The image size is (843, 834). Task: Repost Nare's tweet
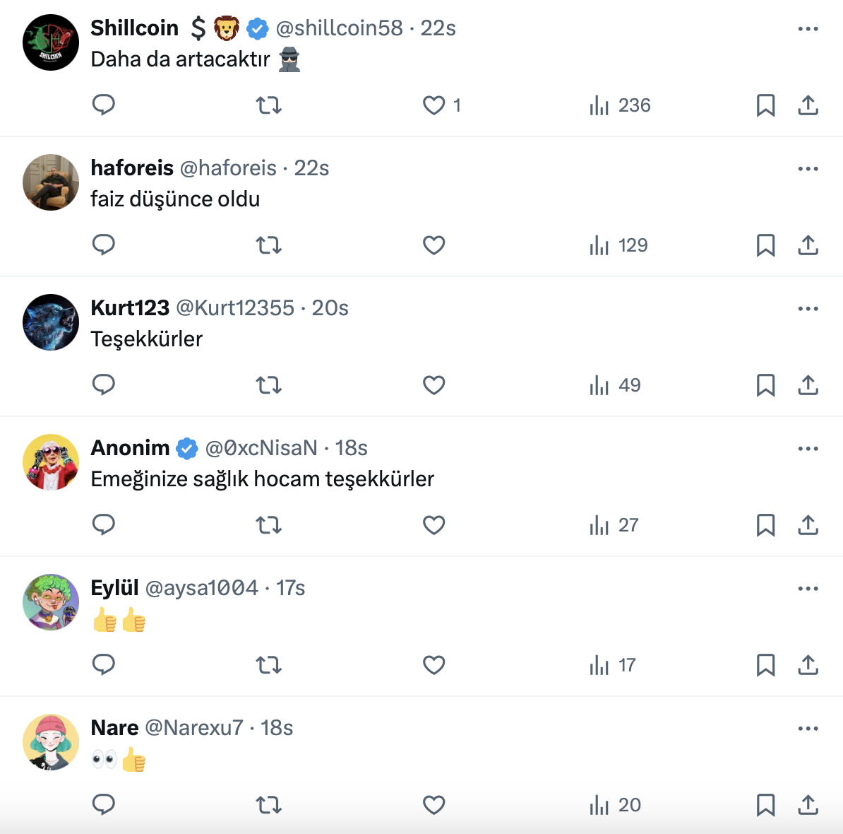click(x=268, y=805)
